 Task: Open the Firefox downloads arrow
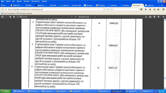[146, 10]
